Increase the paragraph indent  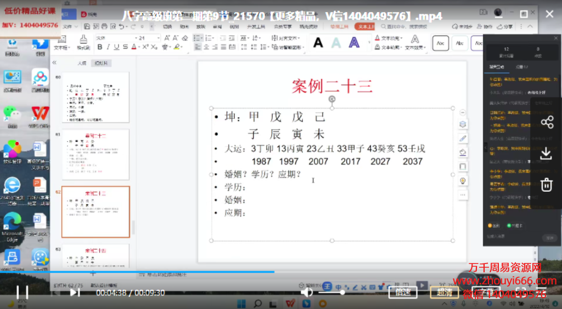[232, 38]
